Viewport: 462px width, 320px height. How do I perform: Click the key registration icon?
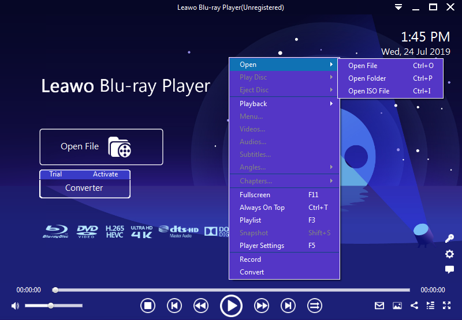click(449, 238)
